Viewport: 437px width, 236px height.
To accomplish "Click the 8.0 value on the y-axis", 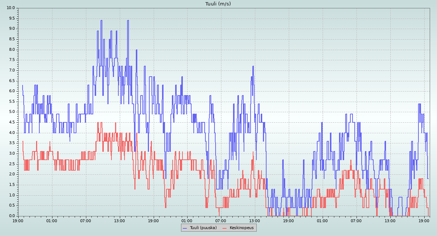I will click(12, 50).
